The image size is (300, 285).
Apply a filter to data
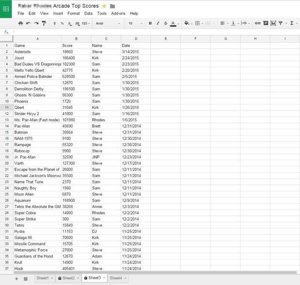click(281, 23)
